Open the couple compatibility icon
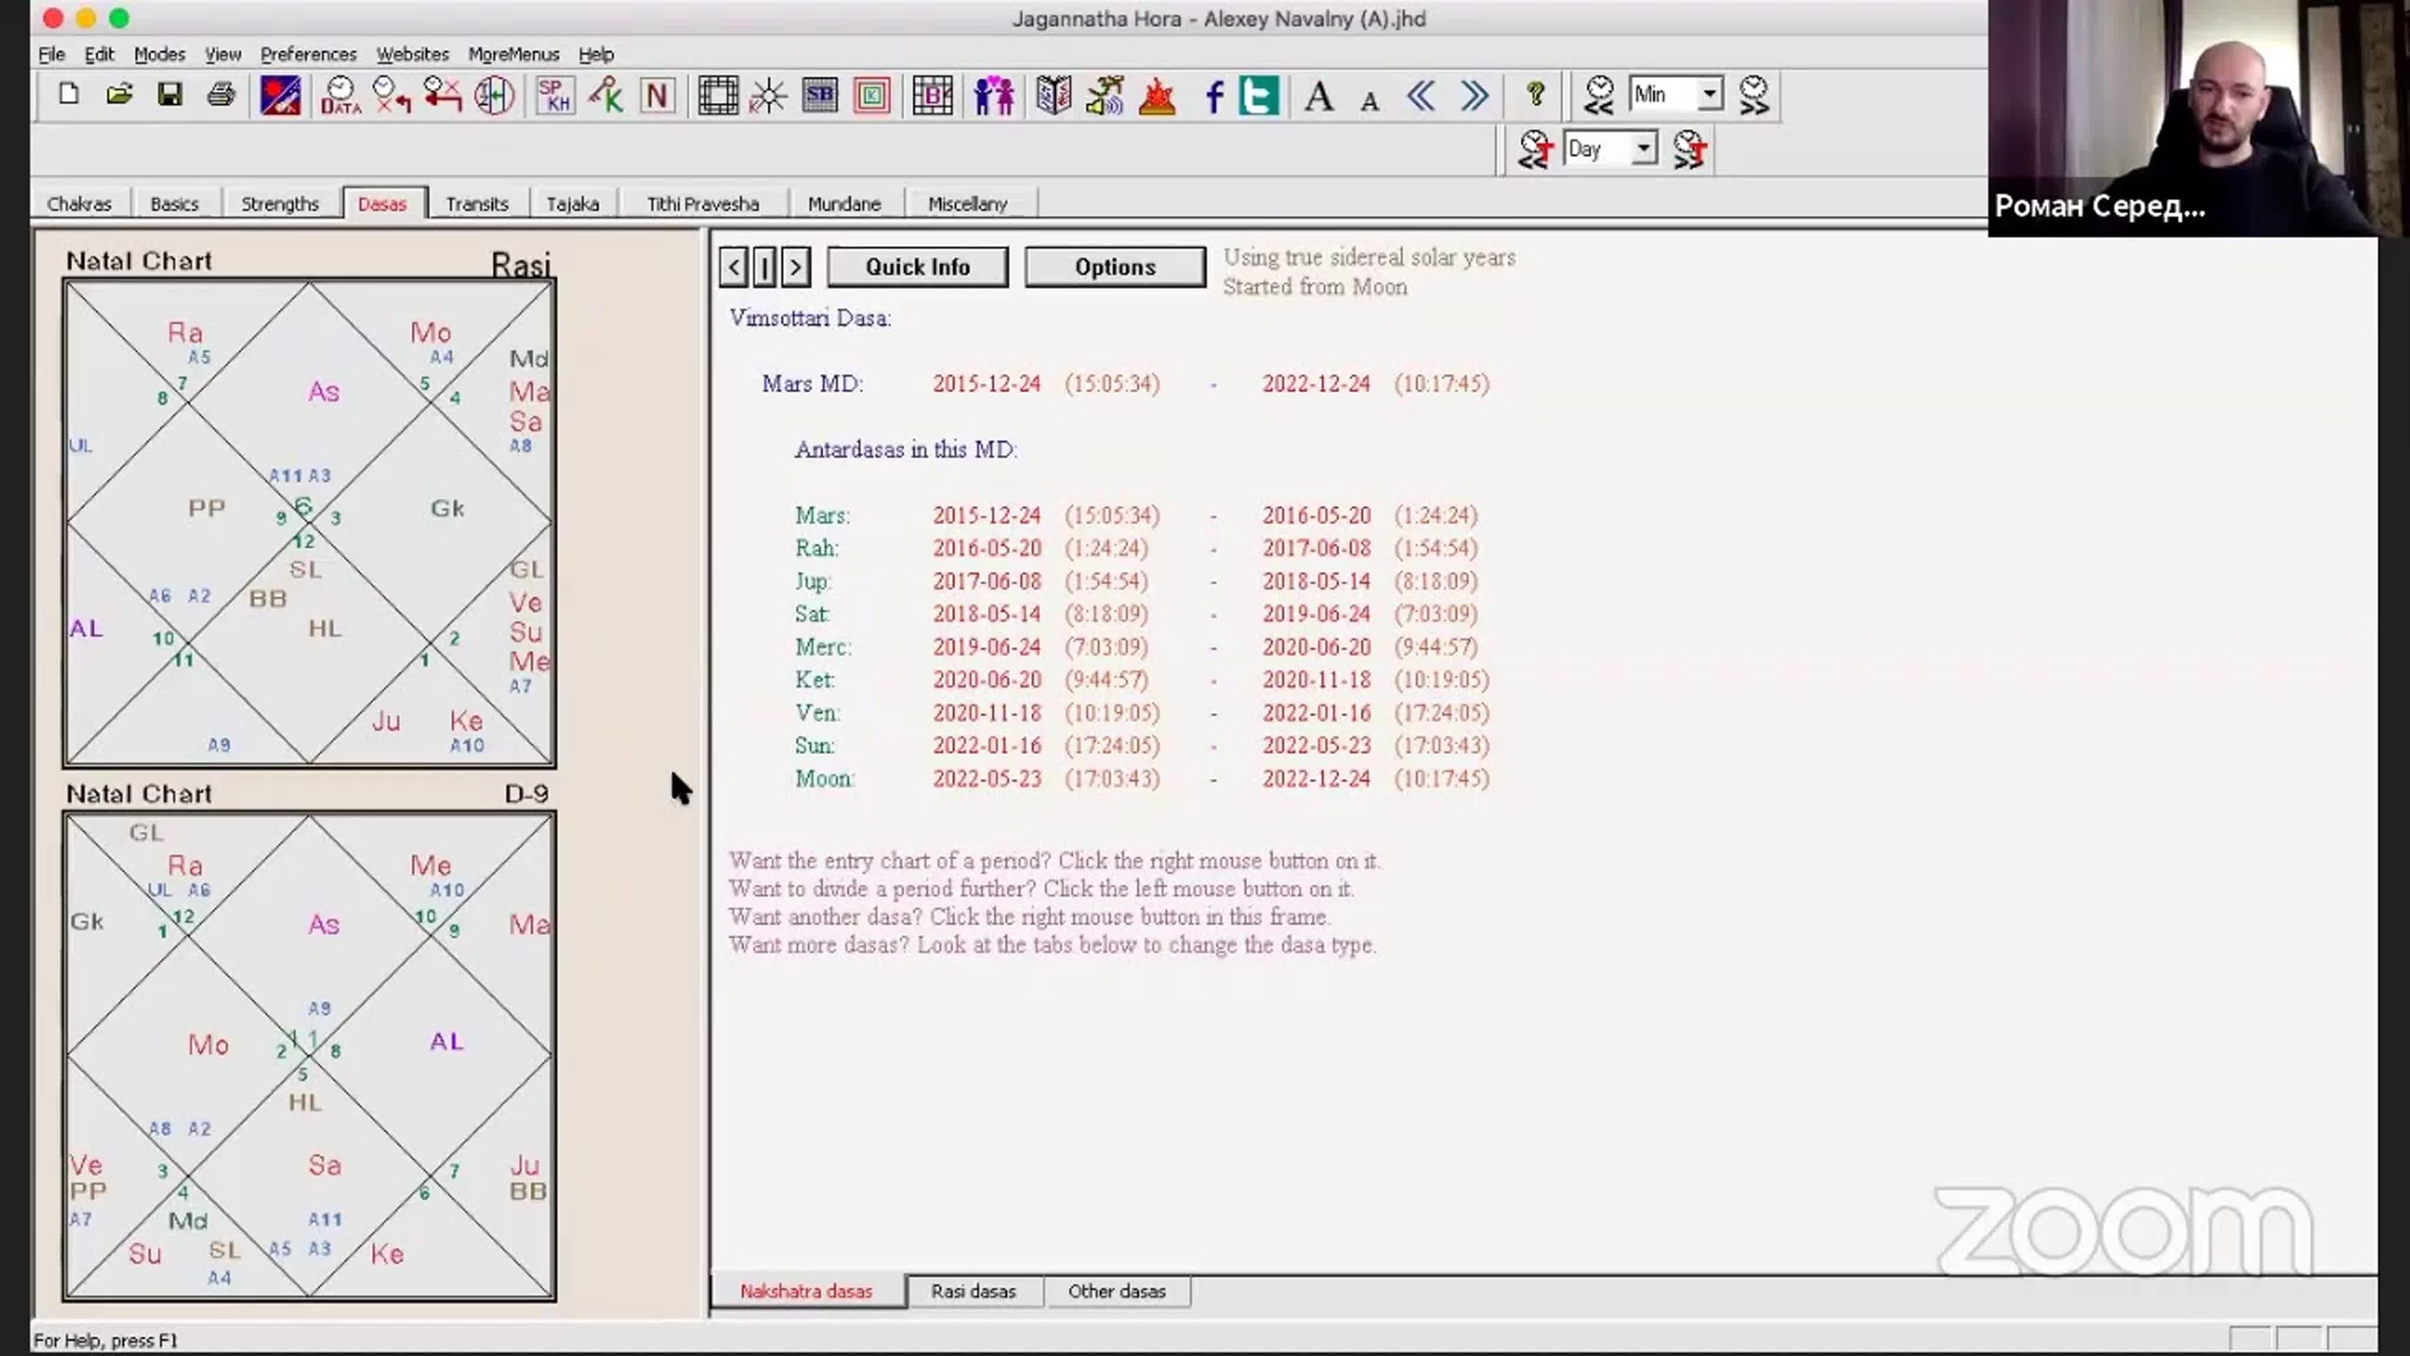The image size is (2410, 1356). (993, 95)
